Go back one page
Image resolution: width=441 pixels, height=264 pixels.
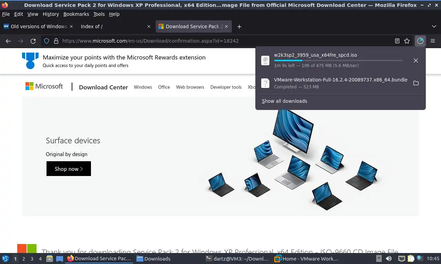coord(8,41)
